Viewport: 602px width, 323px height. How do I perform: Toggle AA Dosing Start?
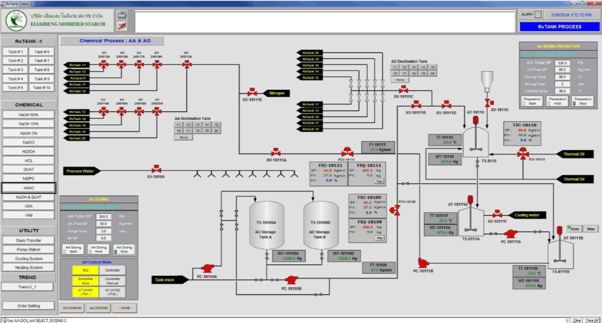tap(73, 249)
